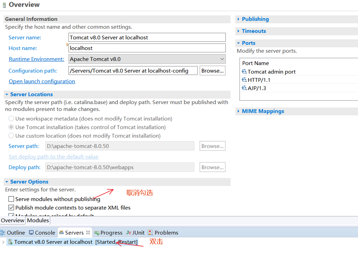The height and width of the screenshot is (255, 358).
Task: Click the Tomcat server icon in the Servers view
Action: [10, 242]
